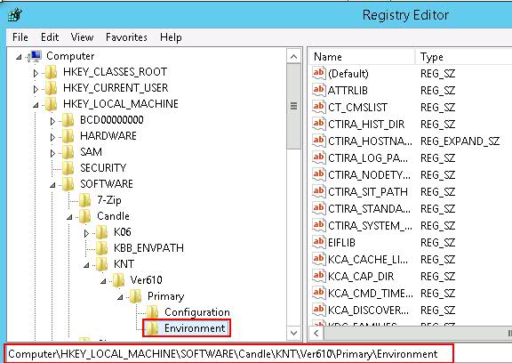Select the HARDWARE tree label
512x363 pixels.
108,136
